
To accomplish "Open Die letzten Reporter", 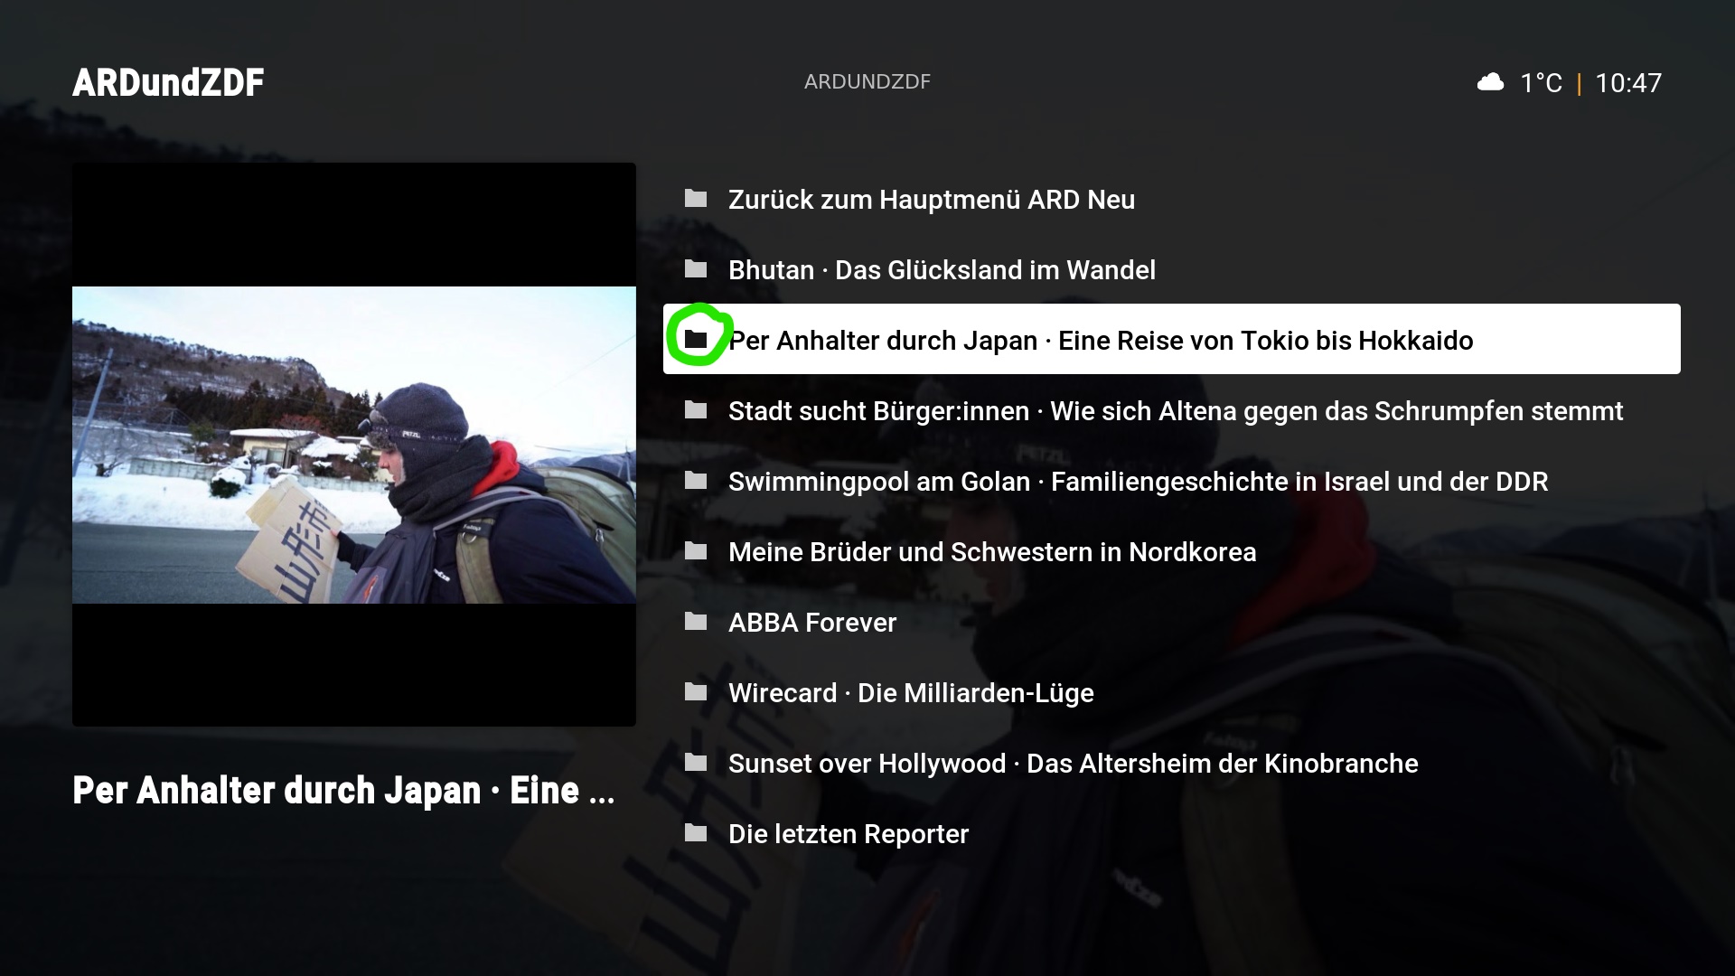I will tap(1172, 833).
